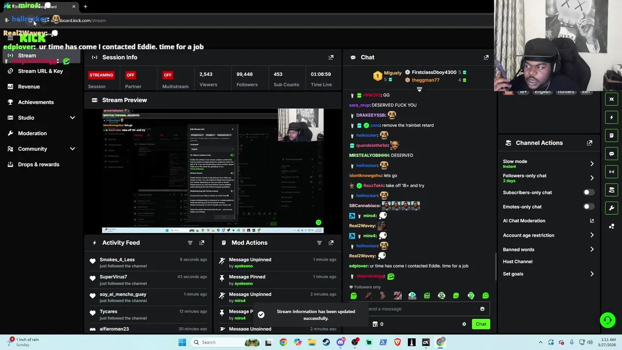Open Stream URL & Key page
Viewport: 622px width, 350px height.
click(40, 71)
